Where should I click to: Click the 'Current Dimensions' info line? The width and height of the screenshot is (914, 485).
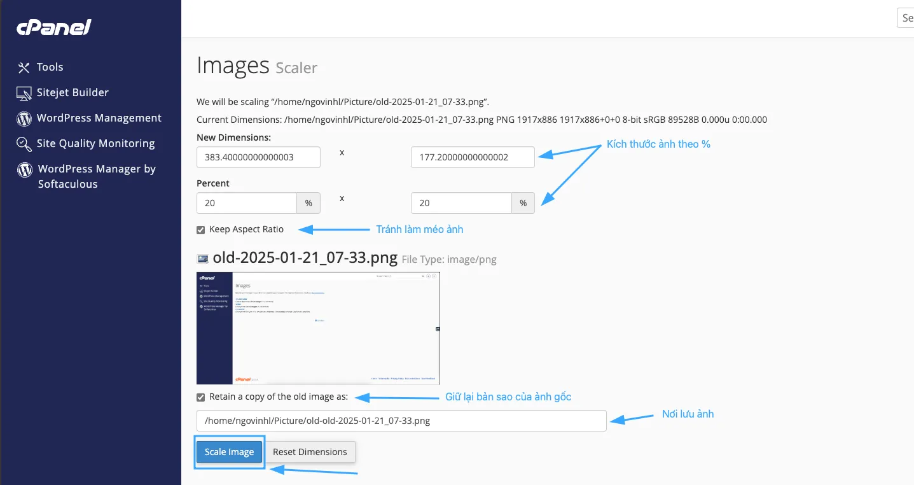pos(481,120)
